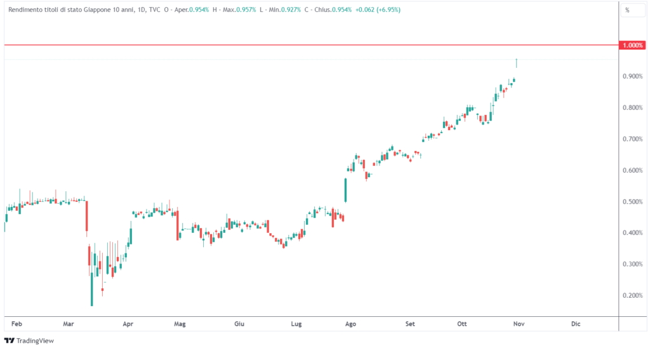
Task: Click the TradingView text link
Action: (35, 341)
